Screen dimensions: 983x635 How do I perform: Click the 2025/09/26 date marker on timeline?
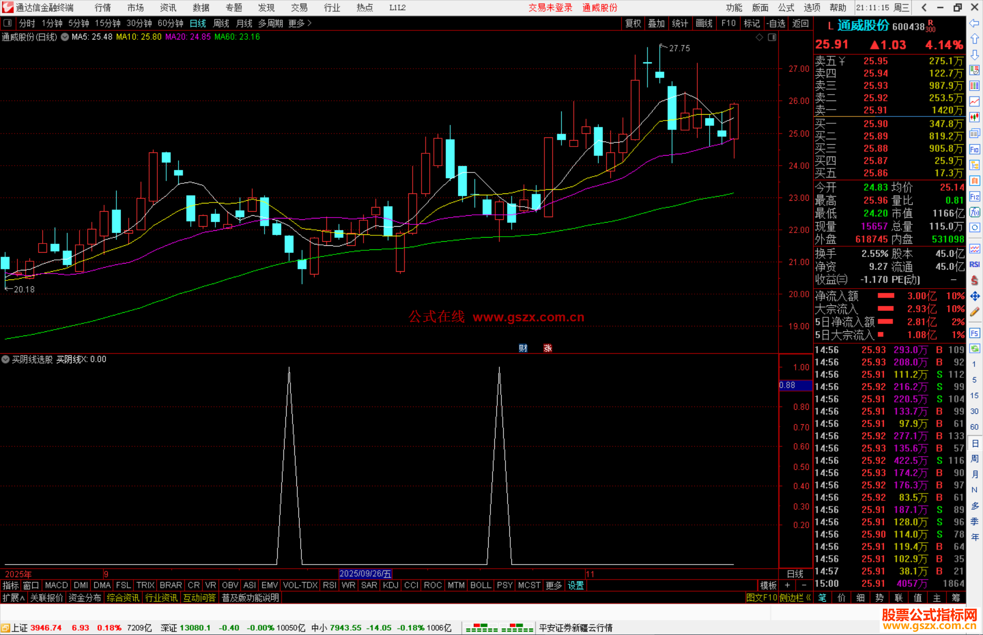coord(365,574)
